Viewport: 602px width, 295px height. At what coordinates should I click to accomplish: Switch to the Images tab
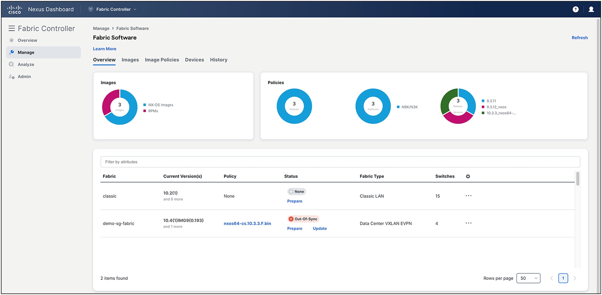[130, 60]
